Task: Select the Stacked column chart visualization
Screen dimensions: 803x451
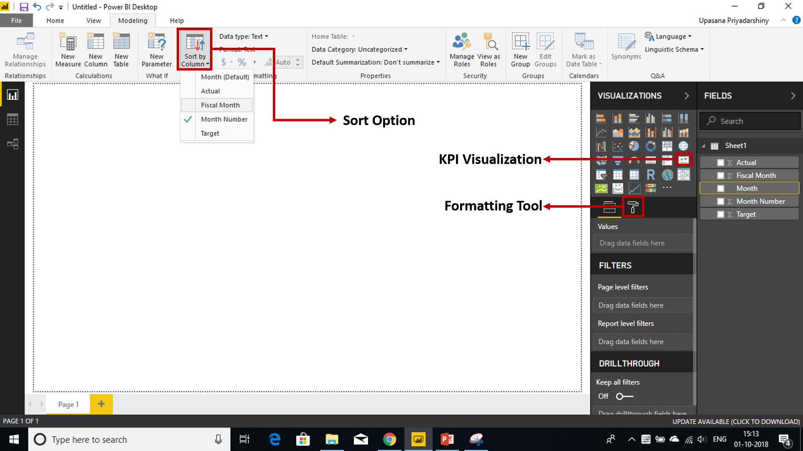Action: click(x=618, y=118)
